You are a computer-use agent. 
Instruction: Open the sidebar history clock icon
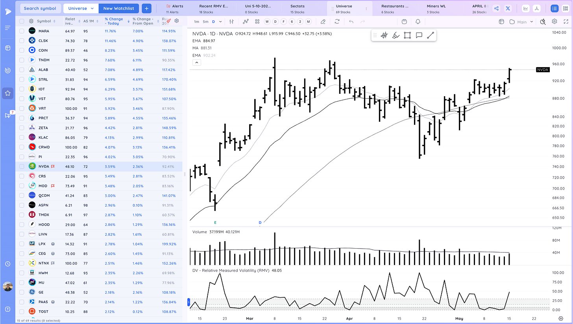[x=7, y=264]
